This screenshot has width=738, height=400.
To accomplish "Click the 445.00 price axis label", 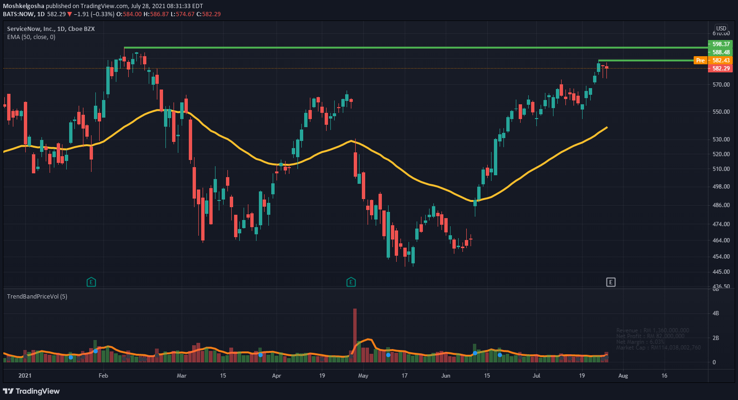I will 721,272.
